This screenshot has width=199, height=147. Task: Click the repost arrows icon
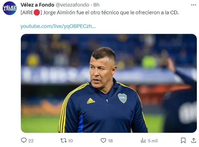pyautogui.click(x=63, y=140)
